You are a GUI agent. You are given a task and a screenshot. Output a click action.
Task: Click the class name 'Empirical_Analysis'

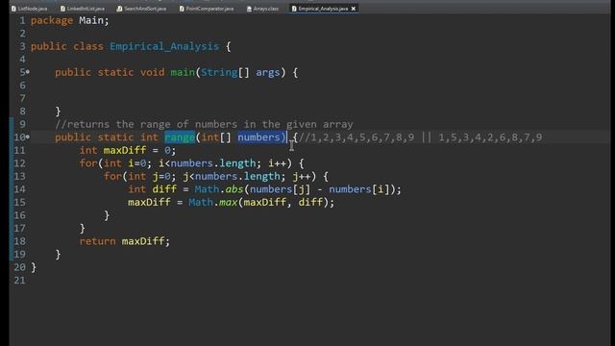164,46
